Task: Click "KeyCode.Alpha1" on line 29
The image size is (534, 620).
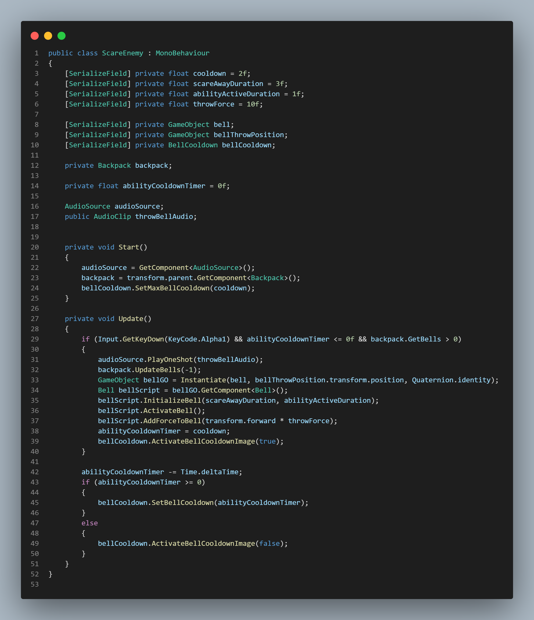Action: coord(197,339)
